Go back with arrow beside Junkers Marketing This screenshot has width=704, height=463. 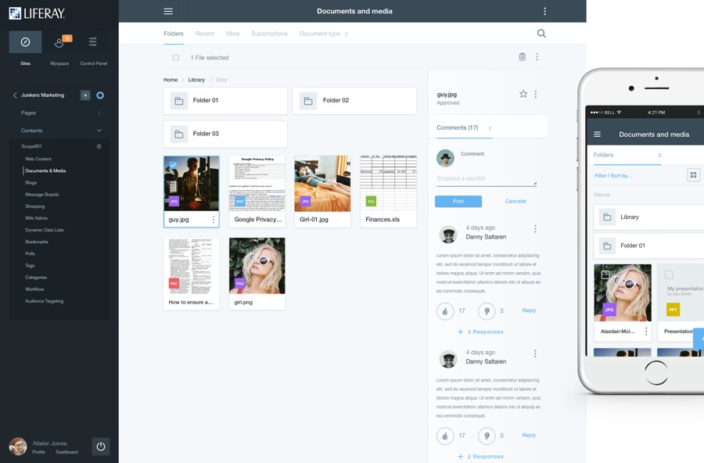[x=15, y=95]
